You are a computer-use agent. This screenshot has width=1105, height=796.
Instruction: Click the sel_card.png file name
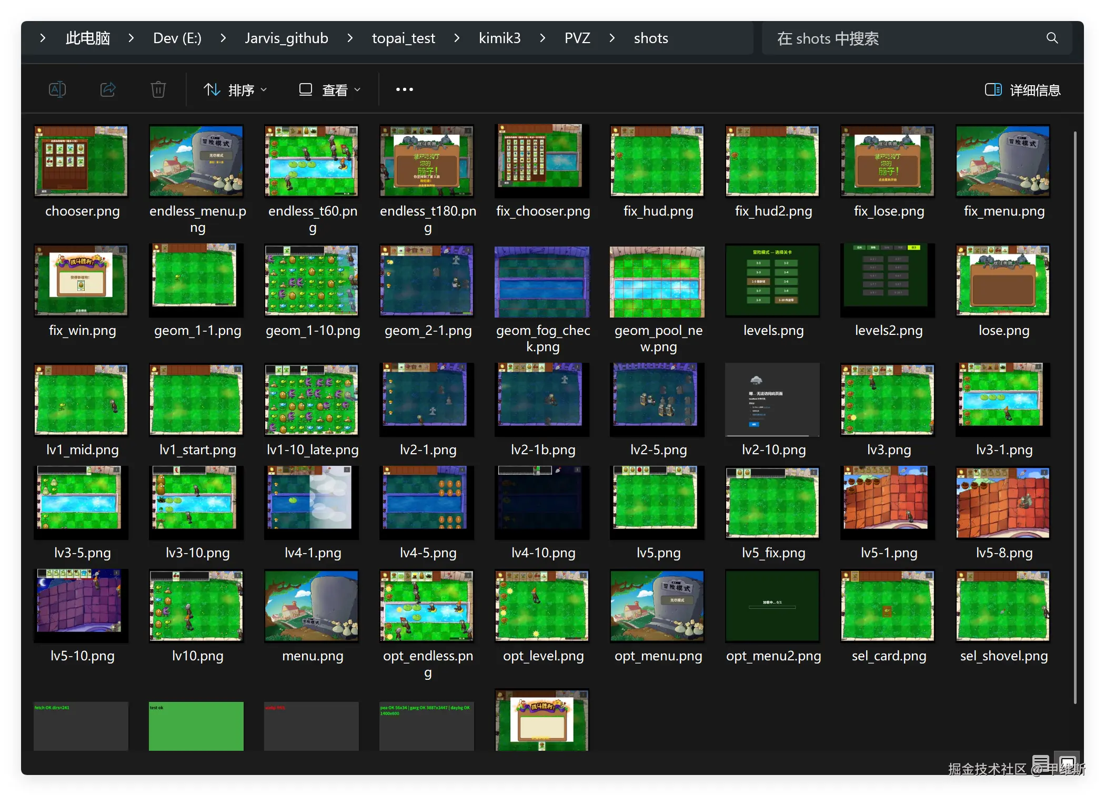point(889,656)
